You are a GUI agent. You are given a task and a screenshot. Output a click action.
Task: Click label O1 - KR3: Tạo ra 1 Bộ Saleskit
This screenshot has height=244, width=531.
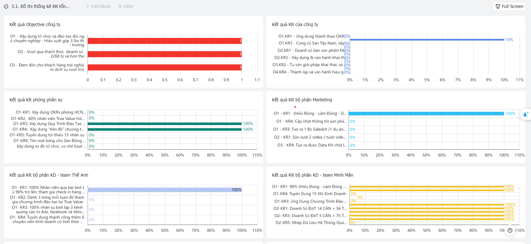click(x=310, y=129)
